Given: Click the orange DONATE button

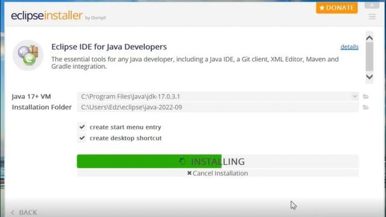Looking at the screenshot, I should [337, 8].
